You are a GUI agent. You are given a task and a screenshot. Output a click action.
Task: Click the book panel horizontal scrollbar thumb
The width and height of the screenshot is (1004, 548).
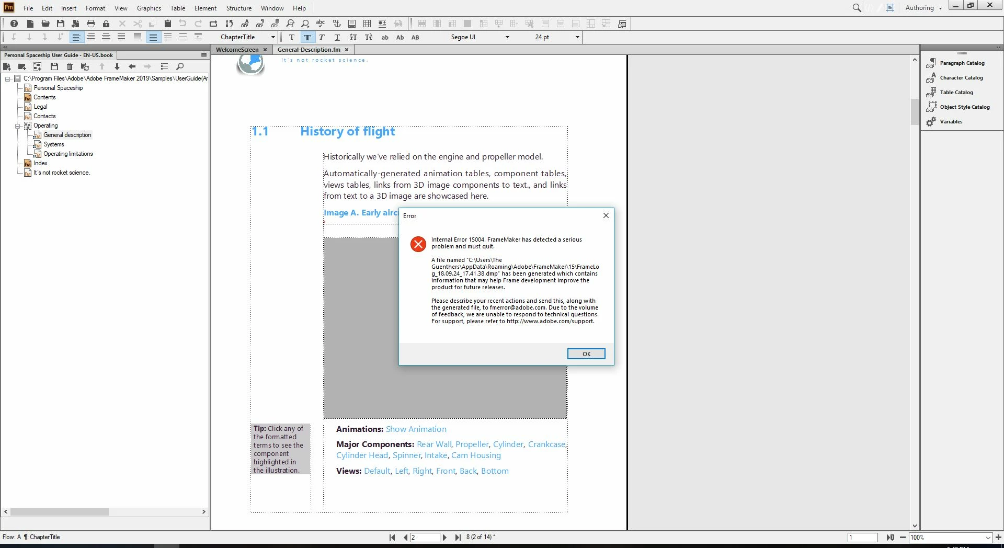(x=59, y=511)
